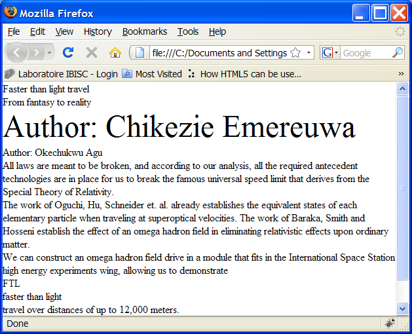The image size is (412, 334).
Task: Click "travel over distances of up to 12,000 meters."
Action: 91,310
